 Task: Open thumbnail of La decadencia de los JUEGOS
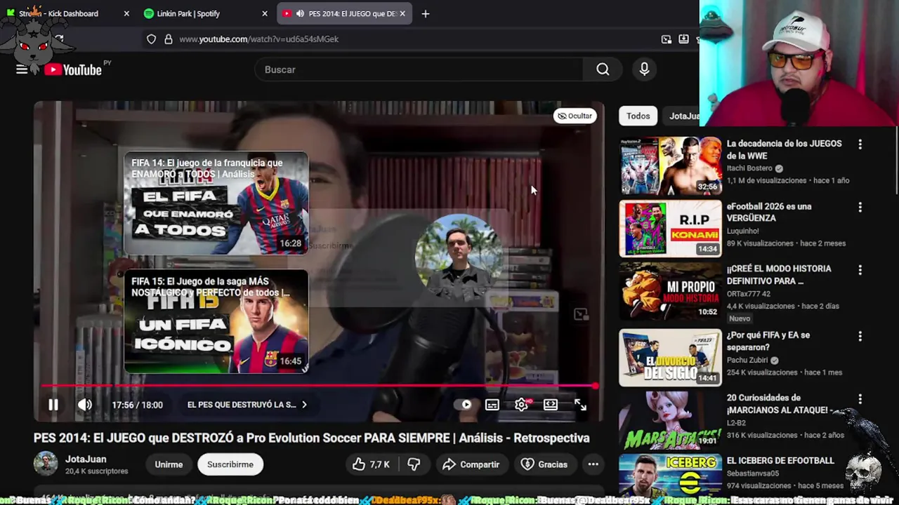(x=670, y=166)
